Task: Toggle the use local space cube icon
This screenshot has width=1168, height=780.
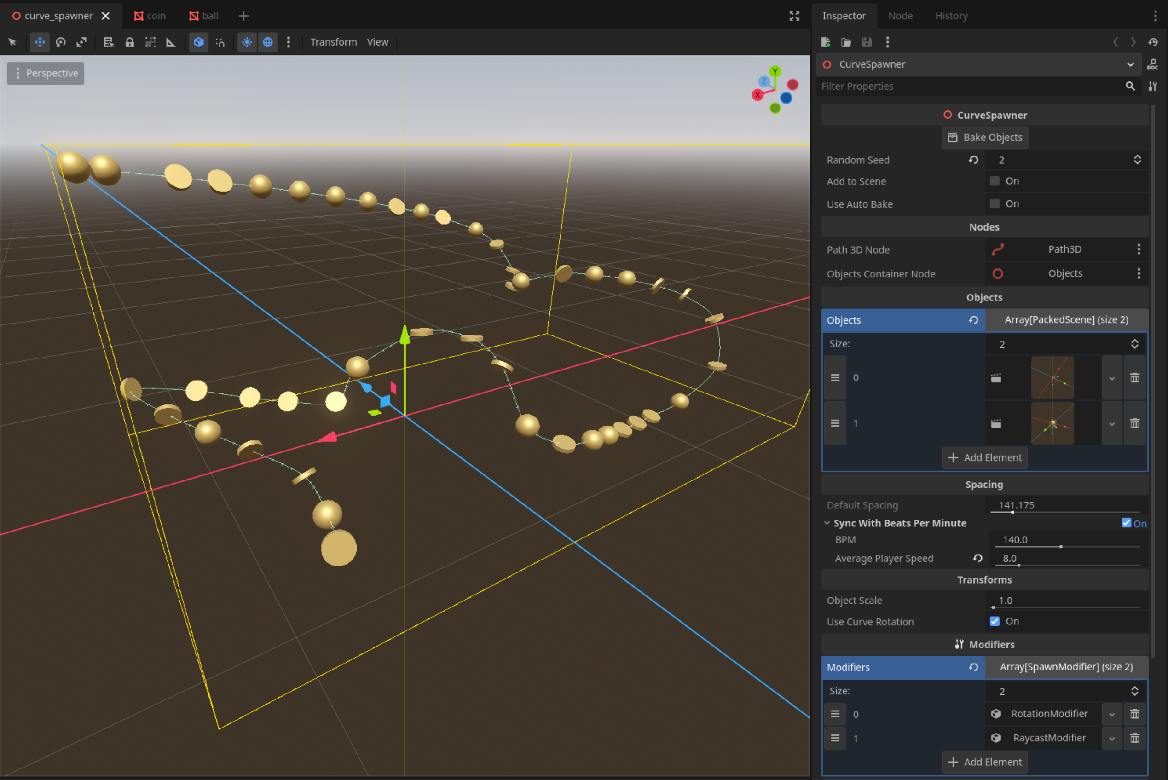Action: point(198,42)
